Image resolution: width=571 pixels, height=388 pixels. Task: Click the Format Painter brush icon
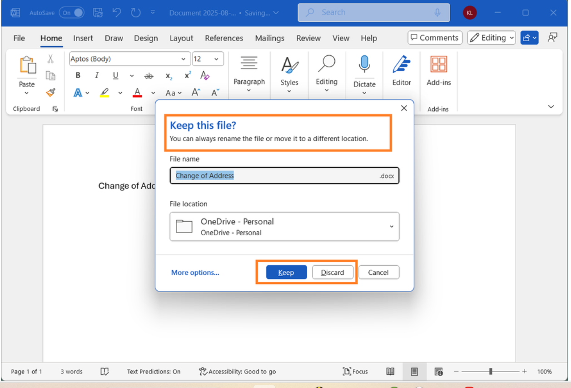(50, 93)
